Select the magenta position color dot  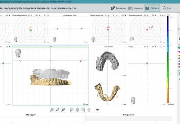[x=179, y=52]
